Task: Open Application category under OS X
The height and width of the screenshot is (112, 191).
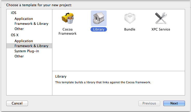Action: tap(24, 41)
